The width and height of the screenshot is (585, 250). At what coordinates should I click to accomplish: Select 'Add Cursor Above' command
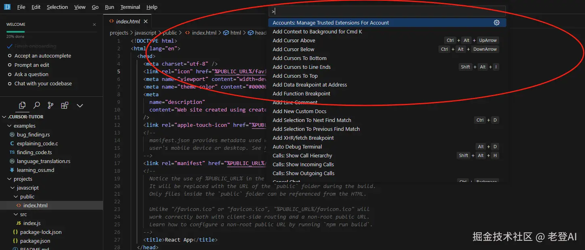pyautogui.click(x=387, y=40)
